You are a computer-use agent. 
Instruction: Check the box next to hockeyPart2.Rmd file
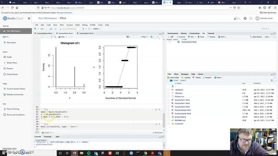pos(169,107)
